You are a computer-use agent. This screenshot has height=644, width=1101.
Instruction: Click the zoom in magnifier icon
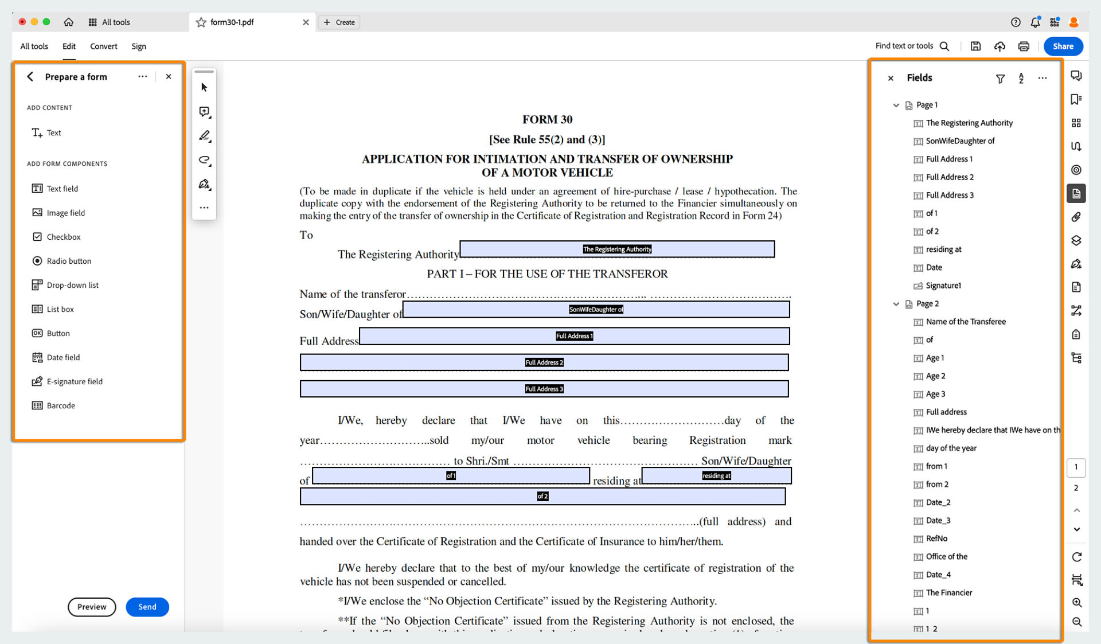(x=1077, y=603)
